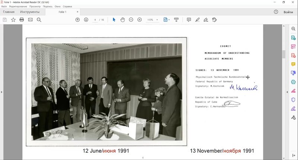Open the find text magnifier tool
Image resolution: width=298 pixels, height=160 pixels.
click(39, 20)
